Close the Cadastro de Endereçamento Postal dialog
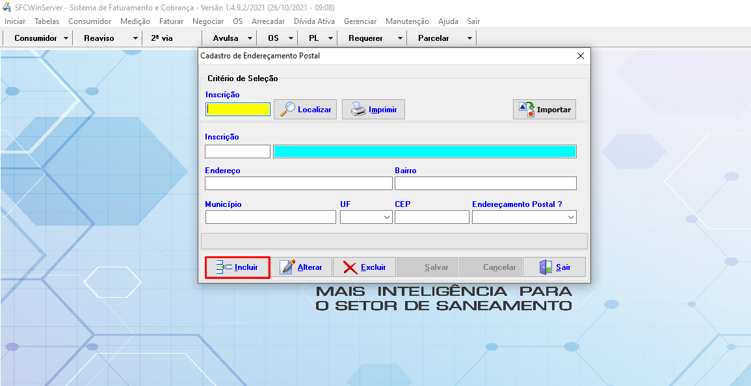Image resolution: width=751 pixels, height=386 pixels. 581,56
